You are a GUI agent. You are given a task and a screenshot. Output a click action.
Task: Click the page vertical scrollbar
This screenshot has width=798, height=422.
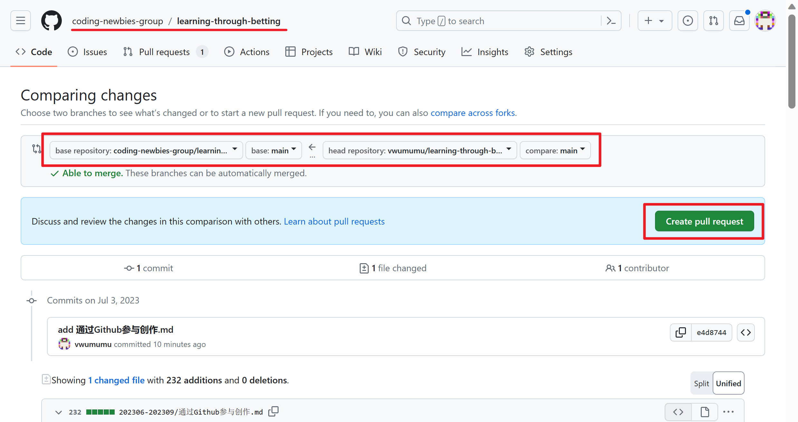792,61
